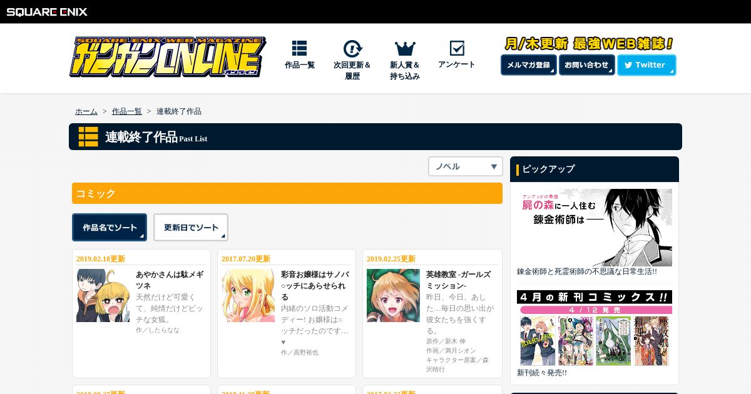Image resolution: width=751 pixels, height=394 pixels.
Task: Open 彩音お嬢様はサノバ○ッチにあらせられる title
Action: pos(315,285)
